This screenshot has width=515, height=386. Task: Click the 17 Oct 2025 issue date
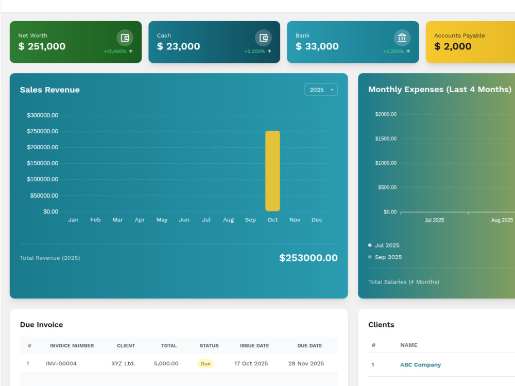[251, 363]
